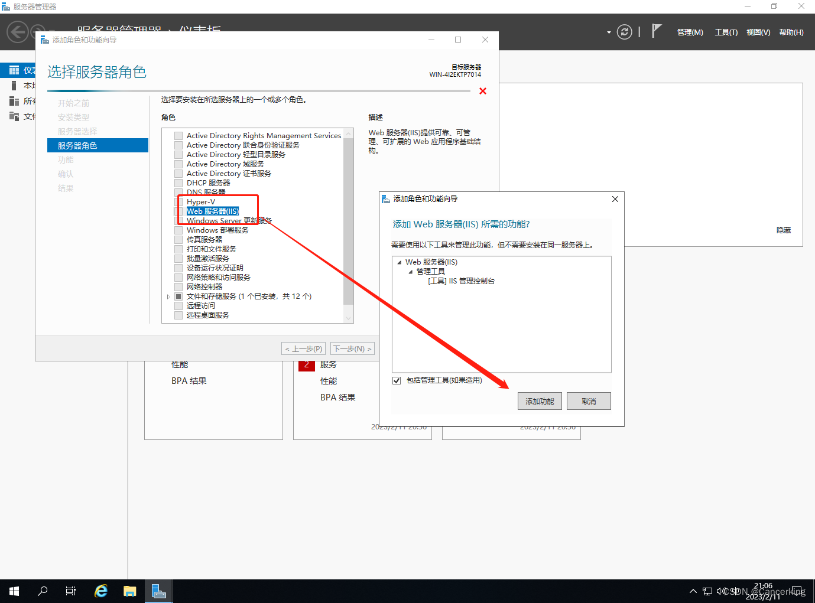Check 打印和文件服务 role
The width and height of the screenshot is (815, 603).
pyautogui.click(x=178, y=249)
